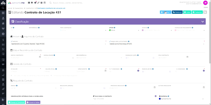Open calendar picker for Vencimento
Viewport: 211px width, 105px height.
click(x=105, y=71)
